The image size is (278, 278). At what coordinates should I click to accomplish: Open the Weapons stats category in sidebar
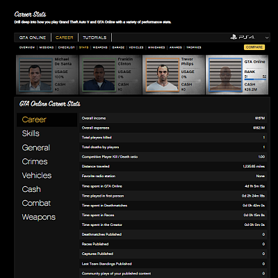coord(39,217)
